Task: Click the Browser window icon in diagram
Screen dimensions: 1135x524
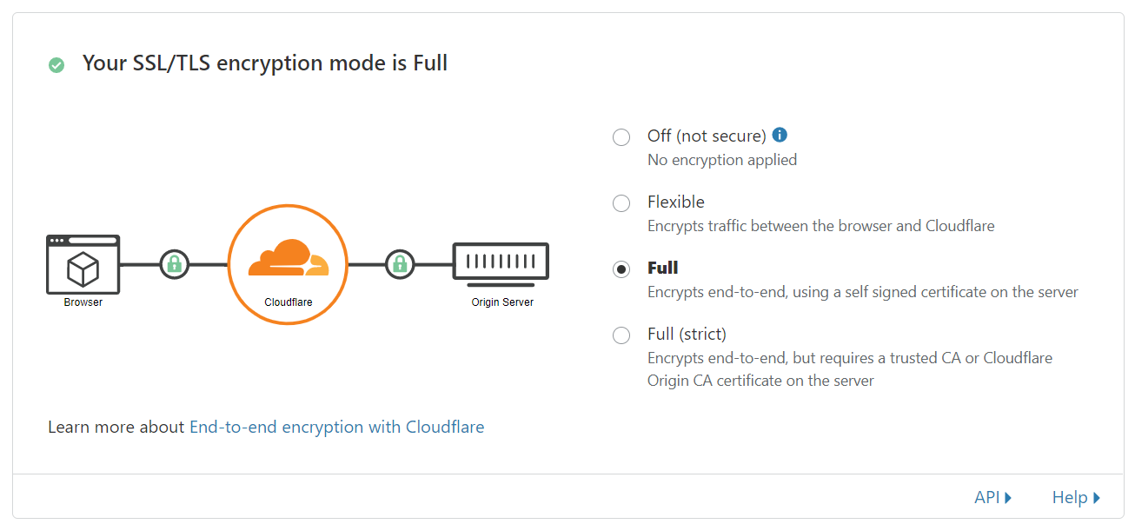Action: click(83, 265)
